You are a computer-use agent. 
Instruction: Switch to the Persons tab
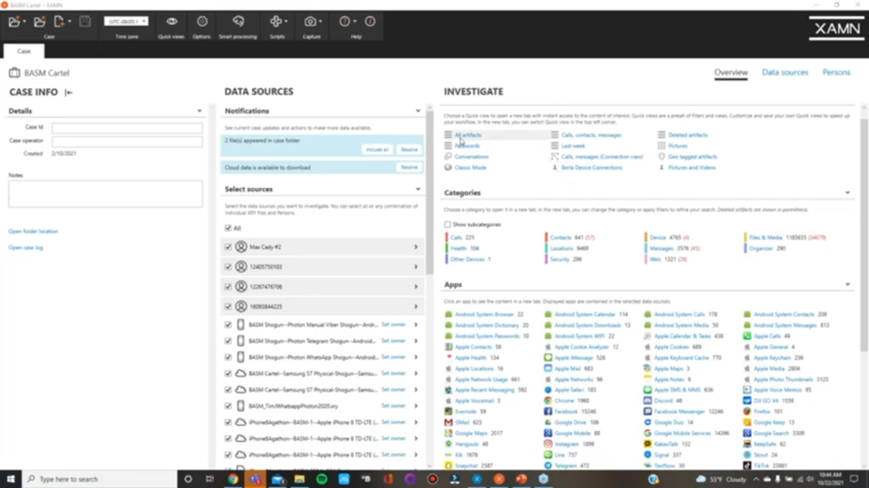[x=836, y=73]
